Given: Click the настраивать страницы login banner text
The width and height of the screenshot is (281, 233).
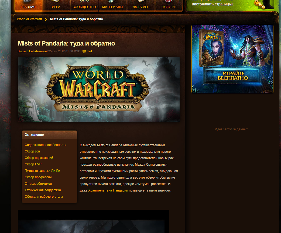Looking at the screenshot, I should tap(212, 4).
